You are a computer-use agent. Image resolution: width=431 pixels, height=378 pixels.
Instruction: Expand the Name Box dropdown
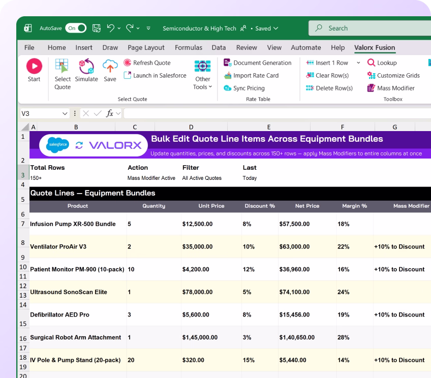pyautogui.click(x=65, y=113)
